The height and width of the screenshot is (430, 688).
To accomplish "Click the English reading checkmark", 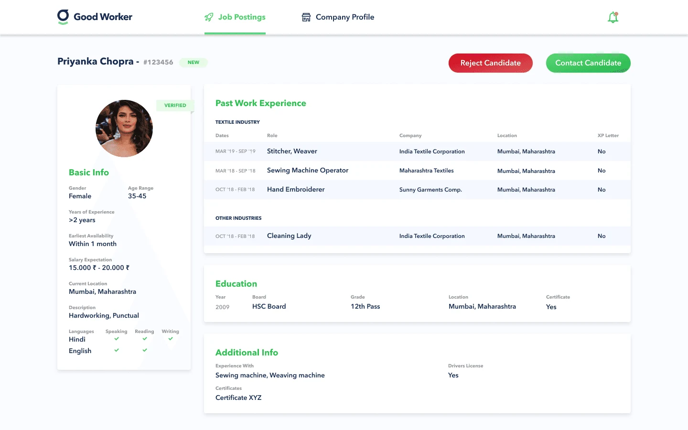I will click(145, 350).
